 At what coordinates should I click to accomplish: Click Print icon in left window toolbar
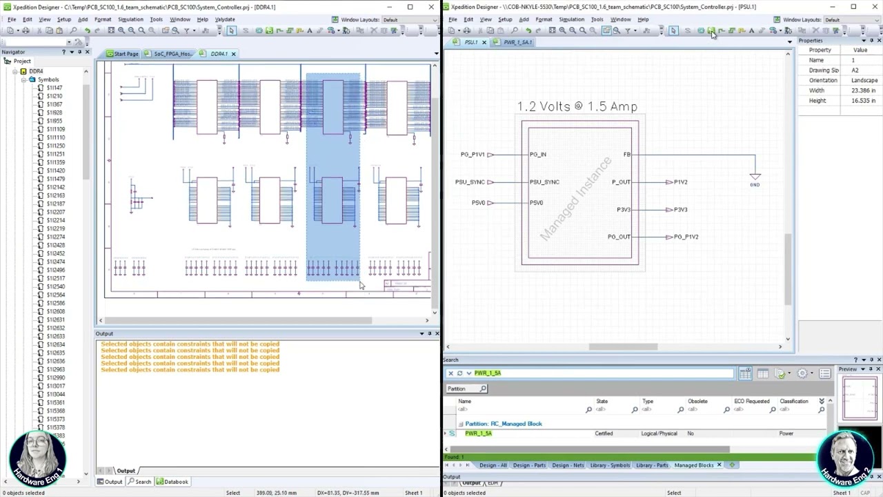(25, 30)
